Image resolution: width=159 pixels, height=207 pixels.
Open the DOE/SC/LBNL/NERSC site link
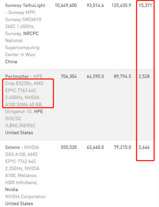20,122
